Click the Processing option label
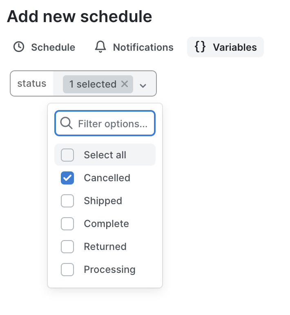The width and height of the screenshot is (290, 315). pyautogui.click(x=109, y=270)
